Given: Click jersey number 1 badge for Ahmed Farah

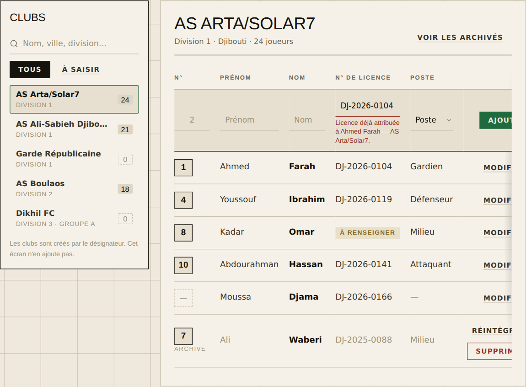Looking at the screenshot, I should (x=183, y=168).
